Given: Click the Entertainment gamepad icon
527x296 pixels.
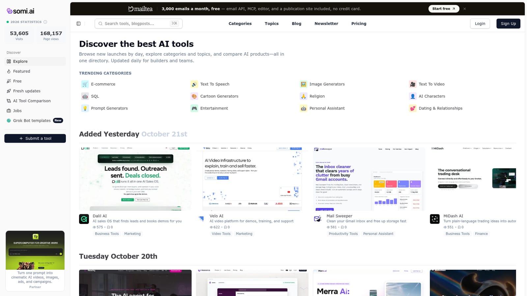Looking at the screenshot, I should tap(194, 108).
